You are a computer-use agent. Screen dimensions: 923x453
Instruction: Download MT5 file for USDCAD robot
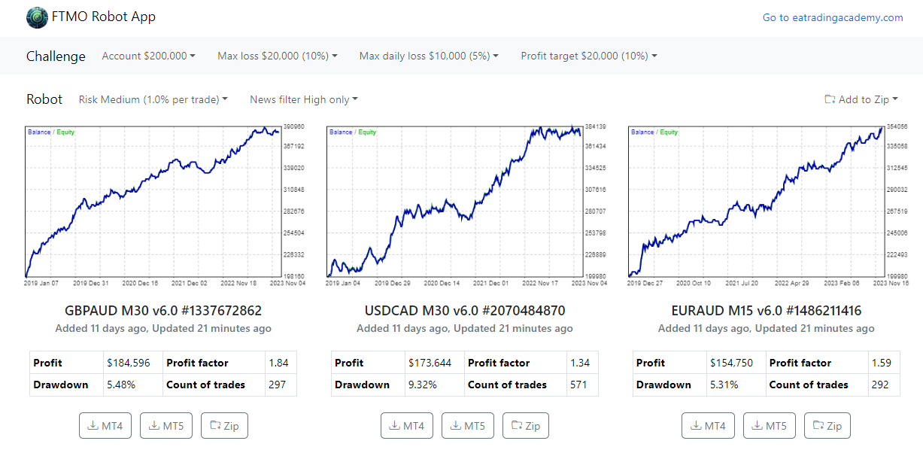click(468, 425)
